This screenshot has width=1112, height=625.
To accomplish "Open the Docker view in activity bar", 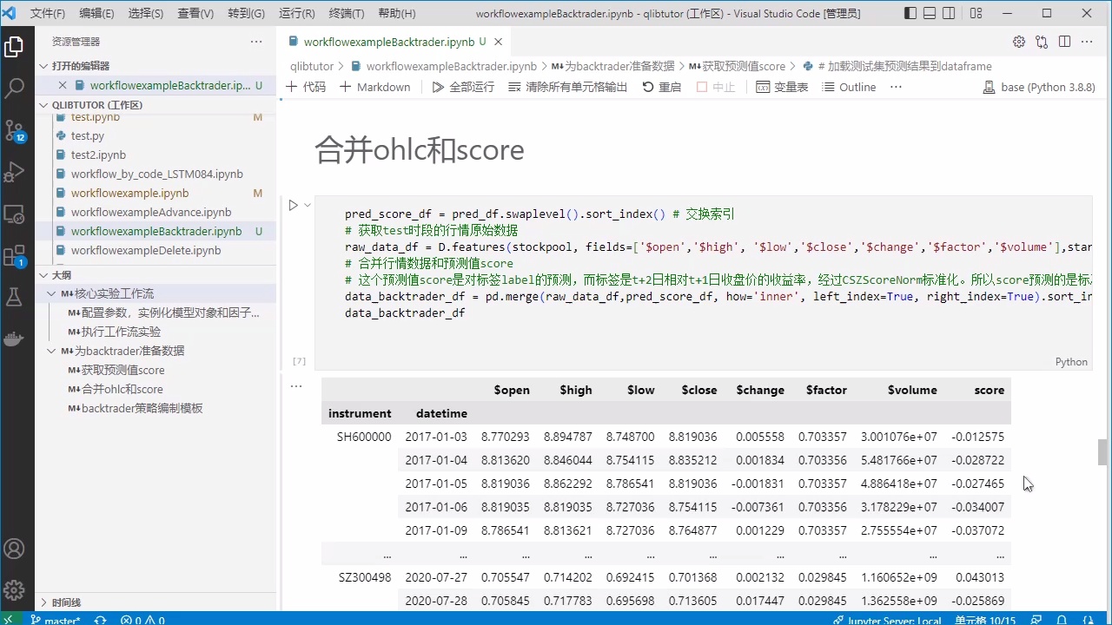I will 14,339.
